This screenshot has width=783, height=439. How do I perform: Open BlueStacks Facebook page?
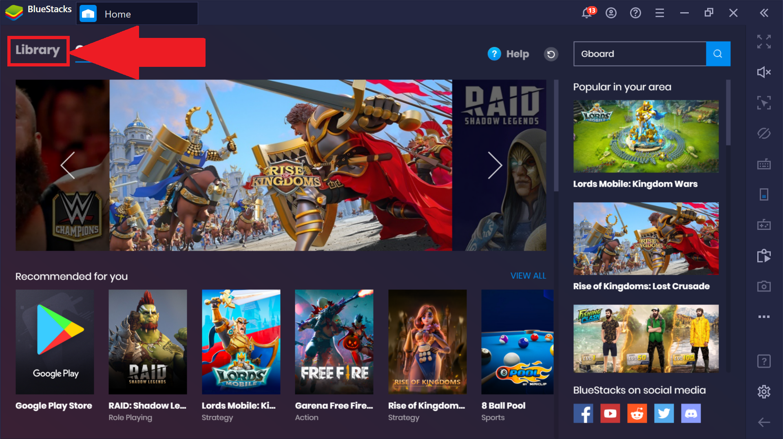(583, 413)
